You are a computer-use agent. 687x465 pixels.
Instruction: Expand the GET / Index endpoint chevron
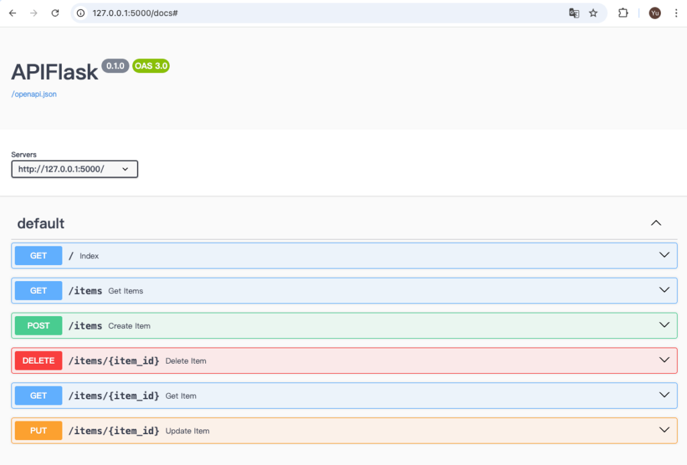[x=664, y=255]
